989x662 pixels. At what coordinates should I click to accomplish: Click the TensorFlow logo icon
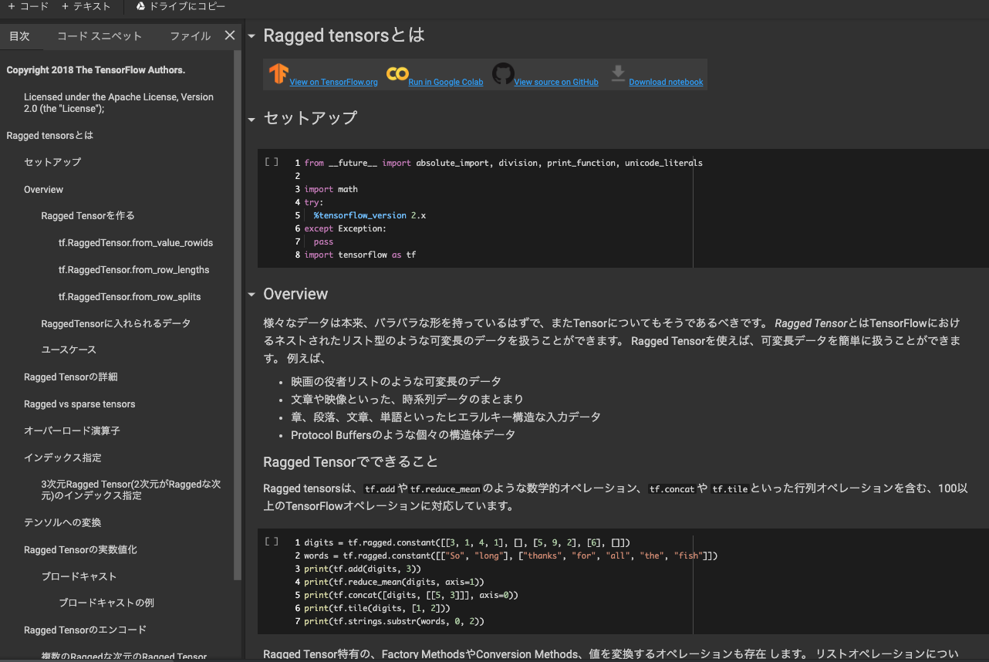pyautogui.click(x=278, y=74)
